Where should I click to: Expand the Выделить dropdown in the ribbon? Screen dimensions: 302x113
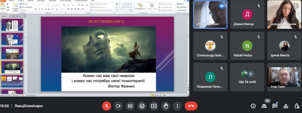pyautogui.click(x=182, y=10)
